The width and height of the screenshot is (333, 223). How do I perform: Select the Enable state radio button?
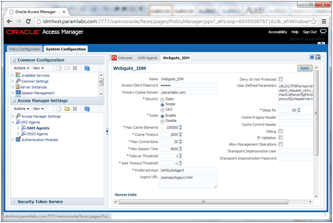coord(162,116)
